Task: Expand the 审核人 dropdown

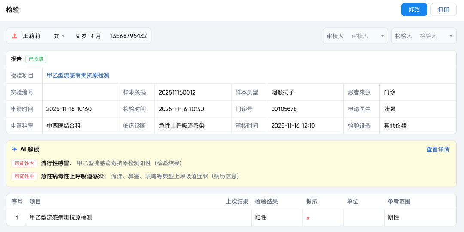Action: click(x=382, y=36)
